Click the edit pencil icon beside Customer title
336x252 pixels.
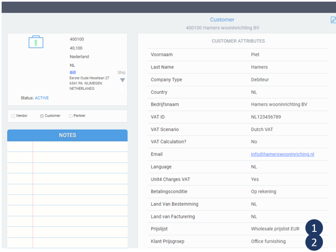point(333,20)
